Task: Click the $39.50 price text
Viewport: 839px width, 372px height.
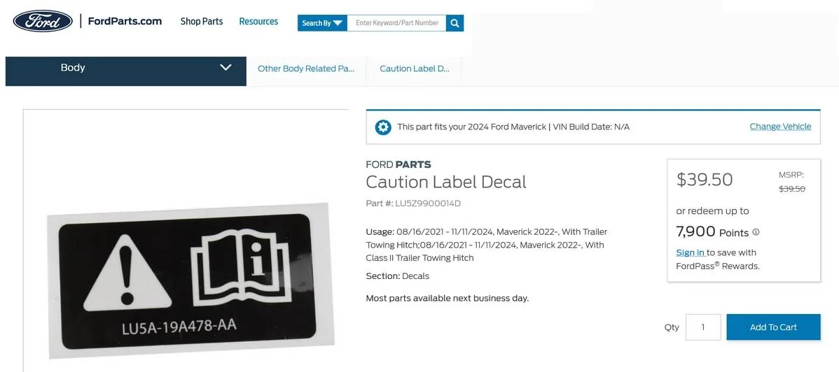Action: pyautogui.click(x=705, y=180)
